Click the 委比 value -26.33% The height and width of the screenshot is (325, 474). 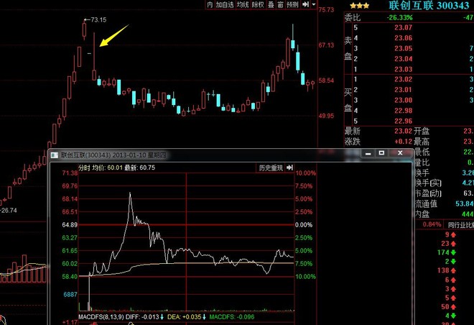pos(399,17)
